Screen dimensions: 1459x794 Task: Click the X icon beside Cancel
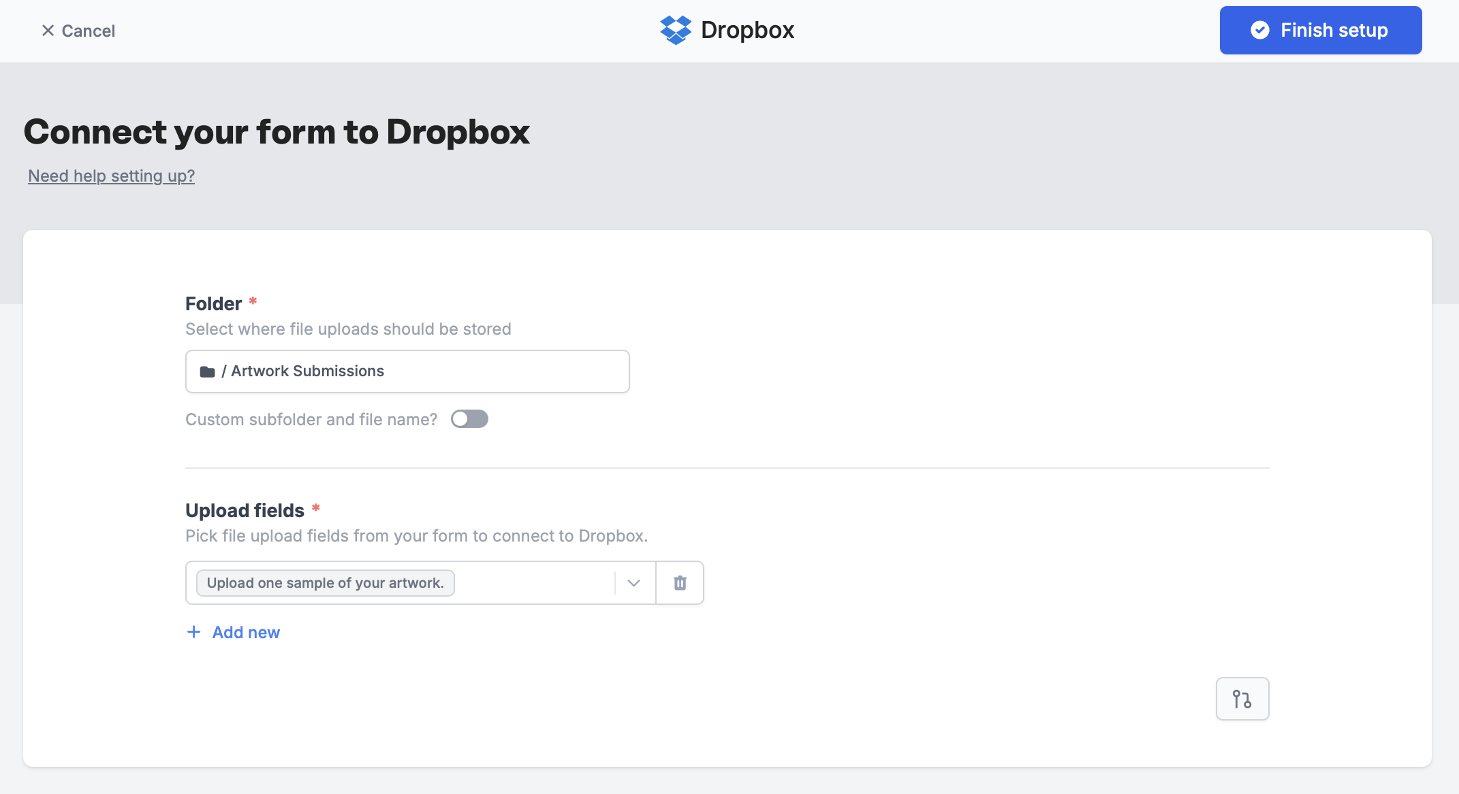tap(47, 31)
